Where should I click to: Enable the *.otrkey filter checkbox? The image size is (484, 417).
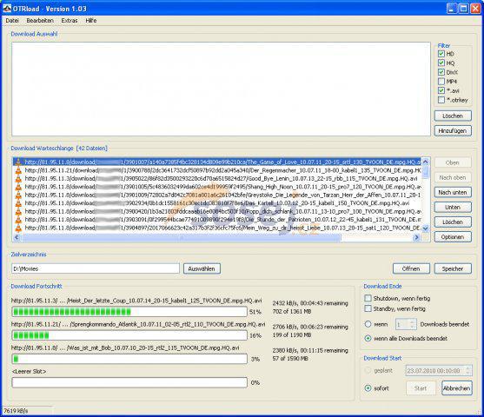click(441, 100)
